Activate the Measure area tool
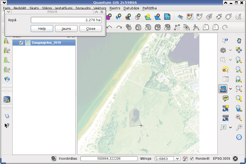 223,89
